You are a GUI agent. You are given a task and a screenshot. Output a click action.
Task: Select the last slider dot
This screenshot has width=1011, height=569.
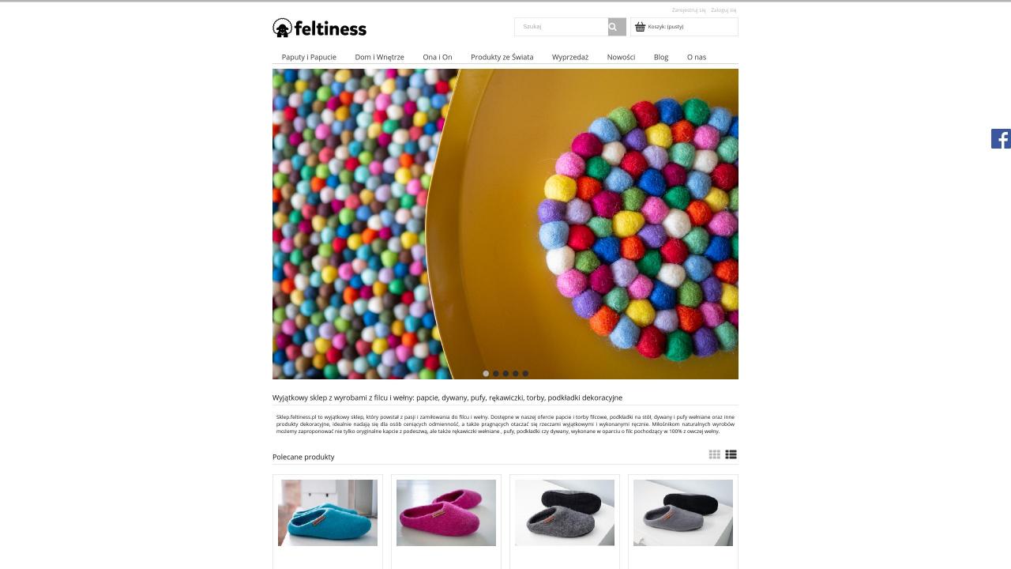[x=525, y=374]
